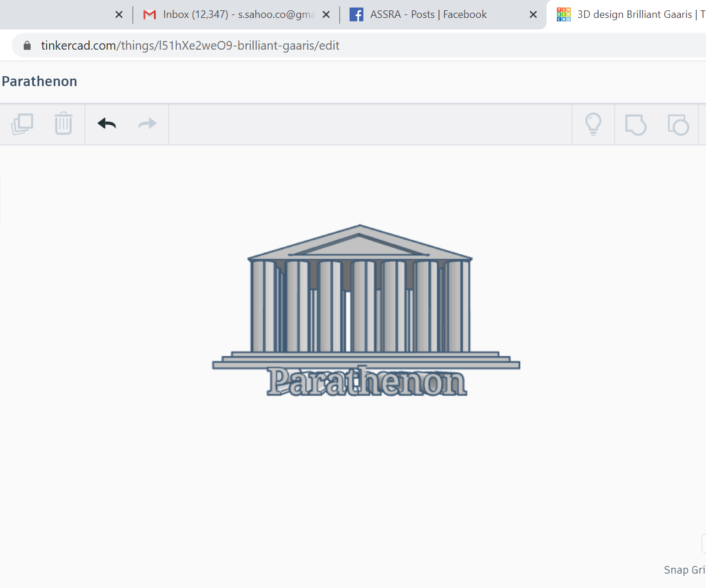Click the padlock icon in the address bar
This screenshot has height=588, width=706.
pos(27,45)
